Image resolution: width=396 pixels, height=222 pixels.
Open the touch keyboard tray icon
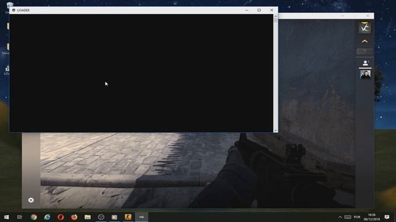pos(348,217)
